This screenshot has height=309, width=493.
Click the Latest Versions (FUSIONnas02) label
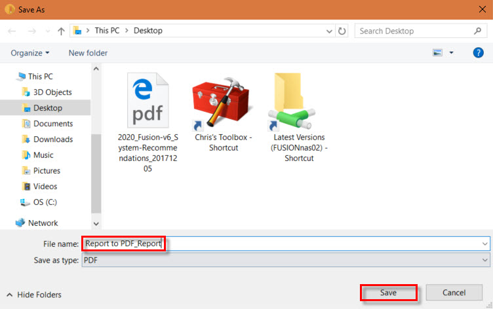299,147
